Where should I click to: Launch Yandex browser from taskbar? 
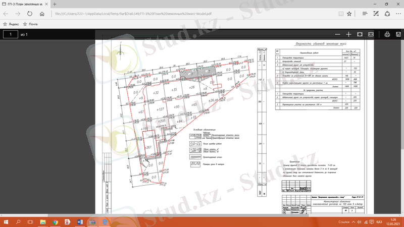68,222
